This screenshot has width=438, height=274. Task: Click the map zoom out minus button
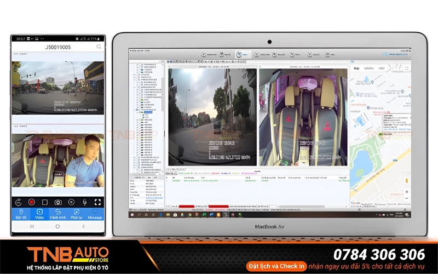tap(406, 199)
